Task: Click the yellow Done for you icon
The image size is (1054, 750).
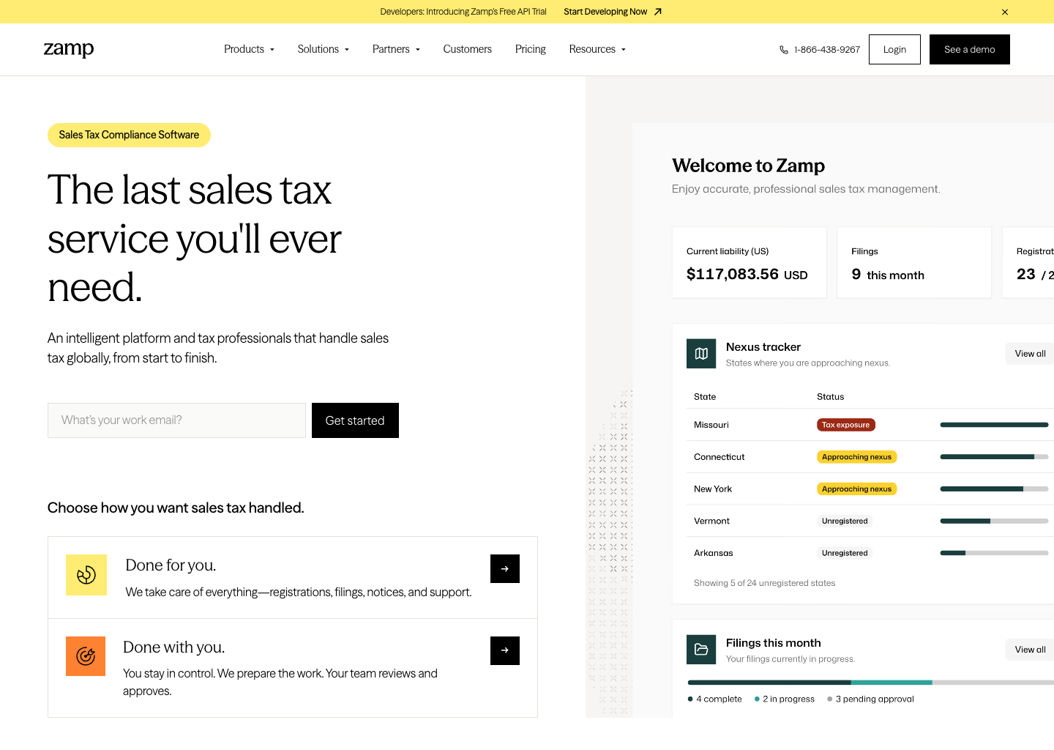Action: [86, 575]
